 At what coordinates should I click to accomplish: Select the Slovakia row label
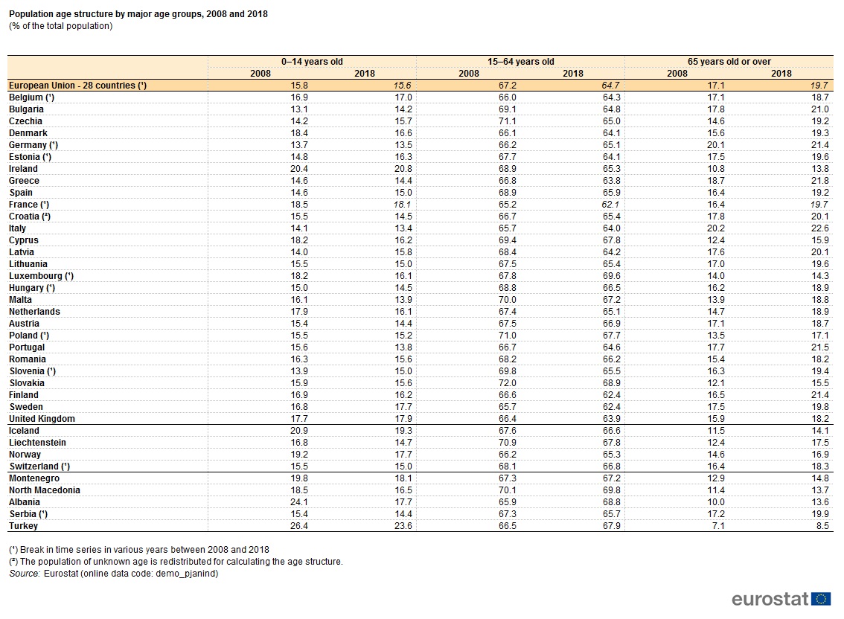tap(27, 382)
